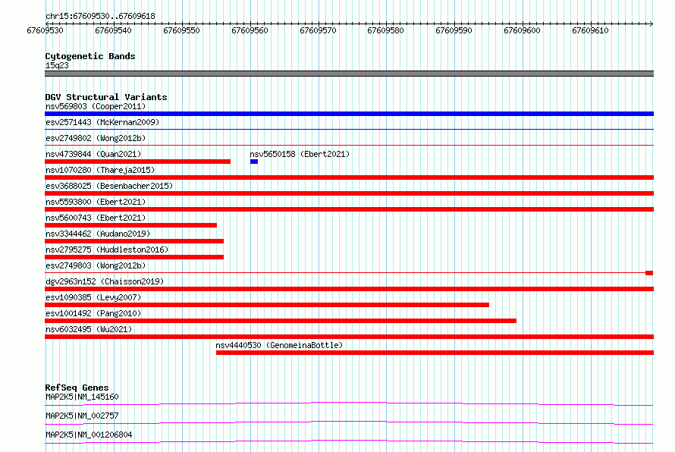675x452 pixels.
Task: Click the 67609560 ruler coordinate
Action: 250,30
